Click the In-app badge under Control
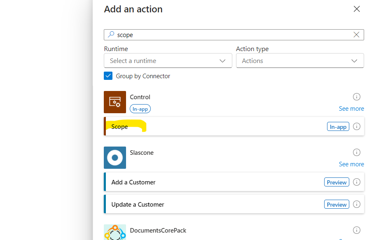Screen dimensions: 367x240 click(140, 109)
